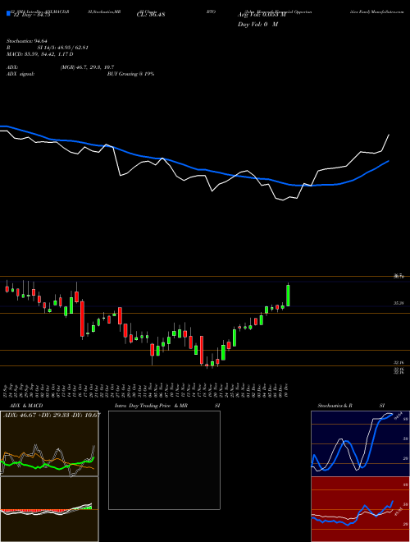
Task: Click the 'Avg Vol: 0.053 M' text
Action: (x=262, y=15)
